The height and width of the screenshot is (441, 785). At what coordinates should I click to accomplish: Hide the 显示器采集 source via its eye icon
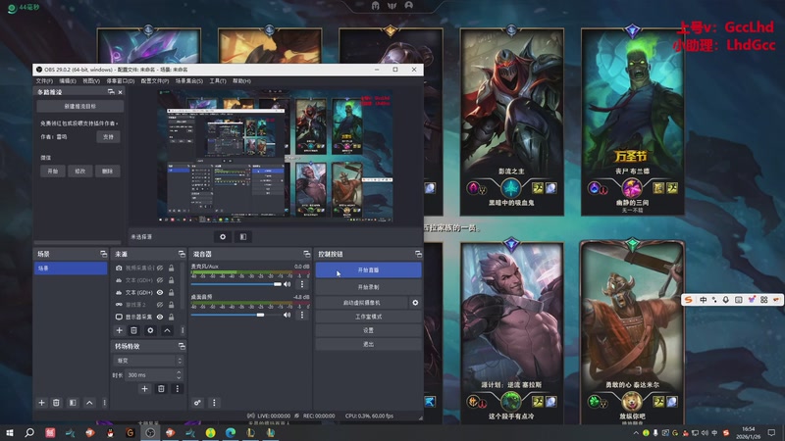(160, 317)
